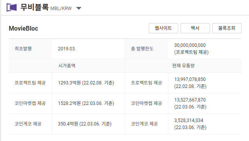The image size is (249, 141).
Task: Click the 현재 유통량 header cell
Action: (183, 66)
